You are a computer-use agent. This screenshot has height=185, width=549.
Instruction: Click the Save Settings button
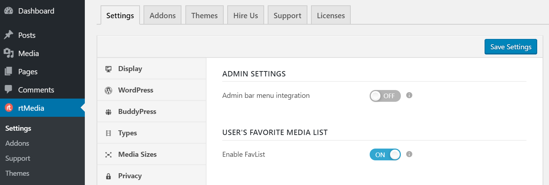(511, 47)
